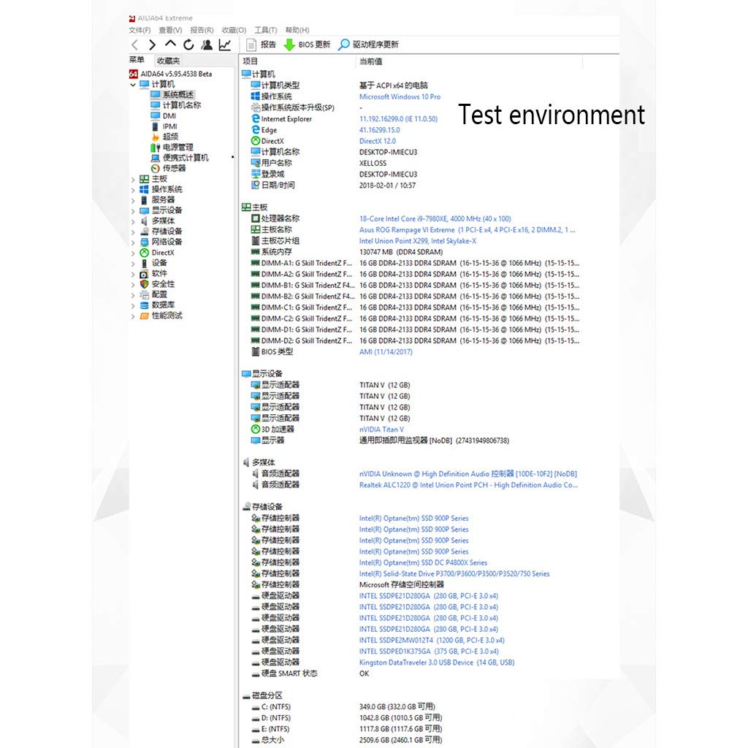Select DMI tree item
This screenshot has height=748, width=748.
click(169, 116)
